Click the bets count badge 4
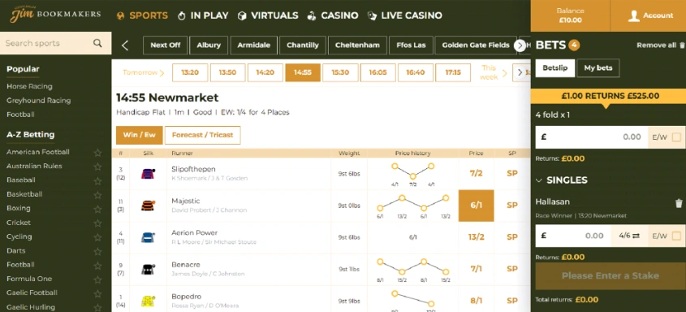This screenshot has width=686, height=312. coord(574,45)
